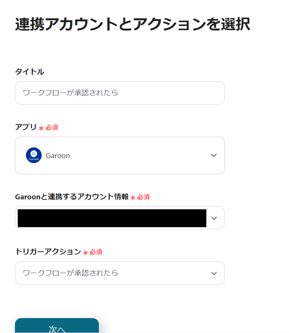
Task: Click the タイトル field label
Action: tap(29, 71)
